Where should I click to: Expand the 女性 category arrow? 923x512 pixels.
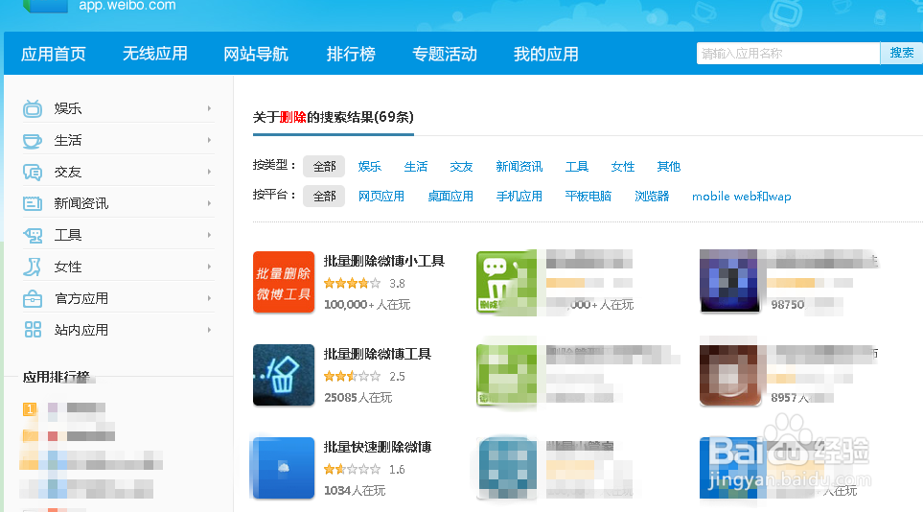pyautogui.click(x=209, y=267)
